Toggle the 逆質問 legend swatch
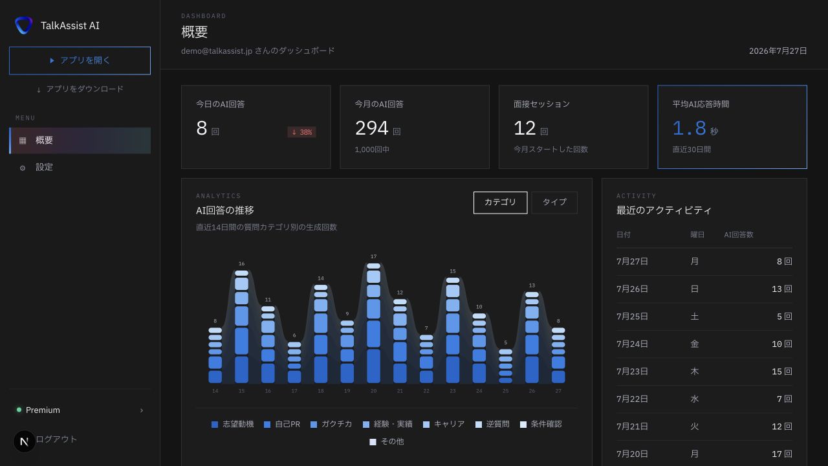 coord(479,425)
